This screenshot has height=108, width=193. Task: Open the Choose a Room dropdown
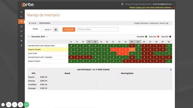pyautogui.click(x=98, y=29)
